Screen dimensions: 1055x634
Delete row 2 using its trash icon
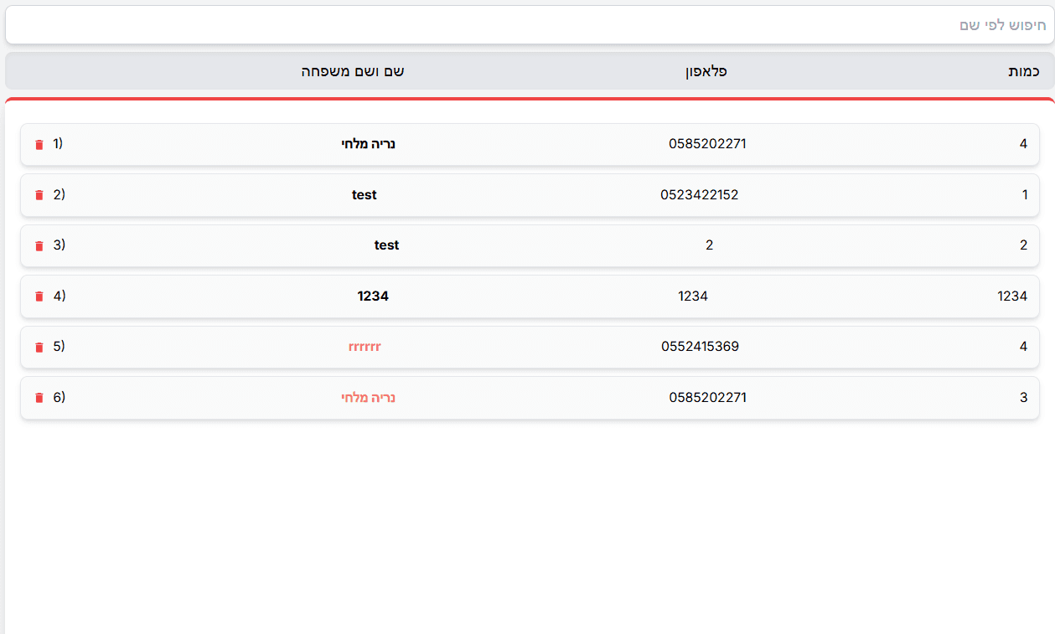(39, 195)
